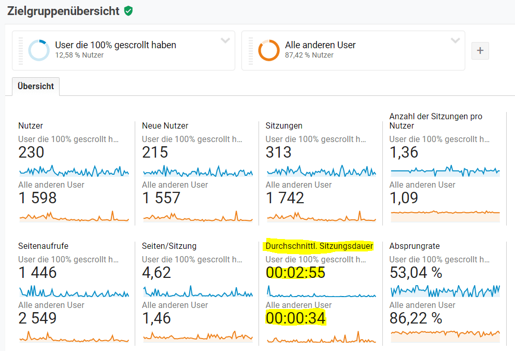Click the green shield icon beside Zielgruppenübersicht
The image size is (515, 351).
(x=128, y=11)
